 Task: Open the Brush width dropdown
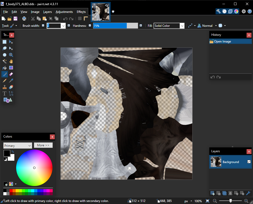coord(64,26)
